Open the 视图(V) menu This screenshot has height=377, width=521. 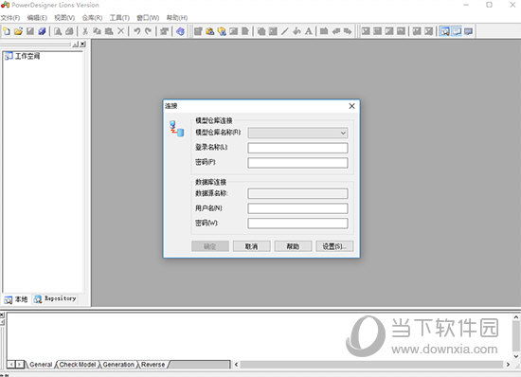click(x=64, y=18)
